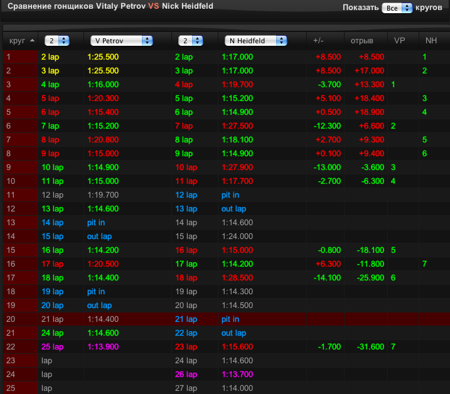This screenshot has height=394, width=450.
Task: Click the '-18.100' gap value
Action: (x=370, y=250)
